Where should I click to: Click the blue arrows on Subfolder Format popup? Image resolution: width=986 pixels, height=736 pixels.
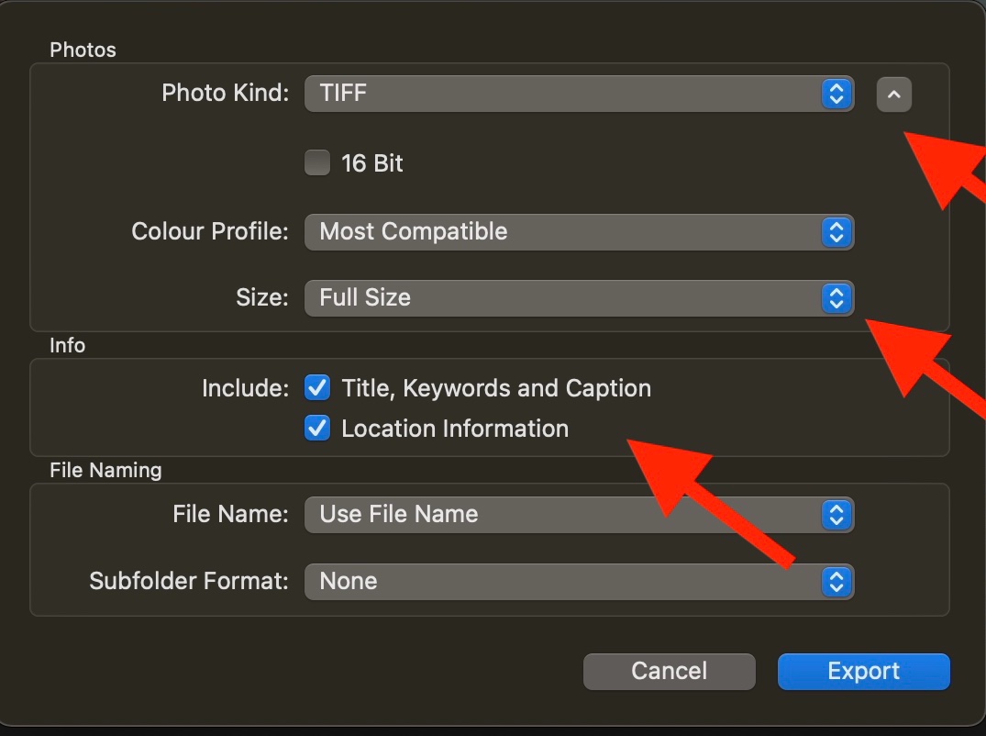[x=836, y=581]
